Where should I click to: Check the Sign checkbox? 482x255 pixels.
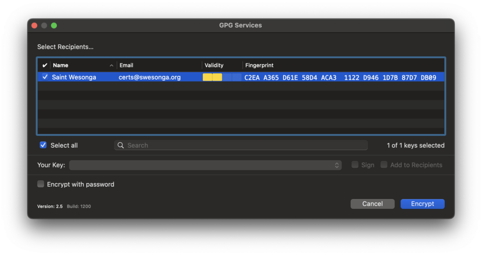click(356, 165)
